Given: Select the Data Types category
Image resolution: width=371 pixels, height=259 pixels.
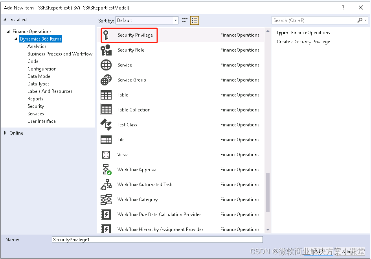Looking at the screenshot, I should [39, 84].
